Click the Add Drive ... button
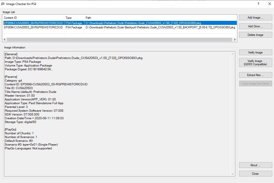 pos(255,26)
